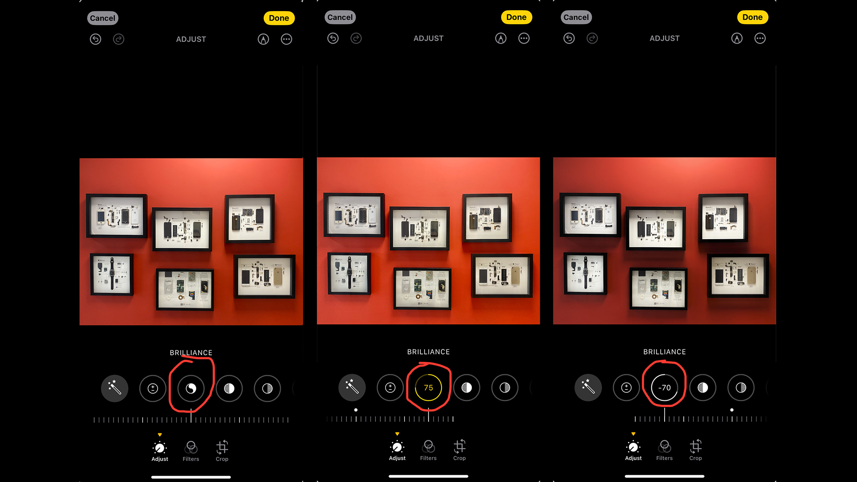
Task: Tap Cancel to discard middle panel edits
Action: (x=340, y=17)
